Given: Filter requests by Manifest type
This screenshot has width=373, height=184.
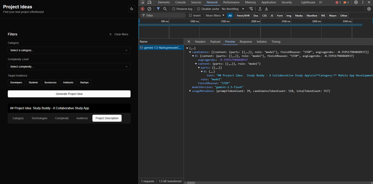Looking at the screenshot, I should [312, 16].
